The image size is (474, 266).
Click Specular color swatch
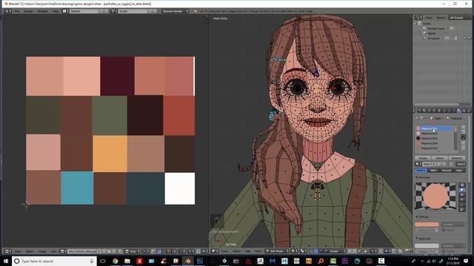click(x=427, y=246)
